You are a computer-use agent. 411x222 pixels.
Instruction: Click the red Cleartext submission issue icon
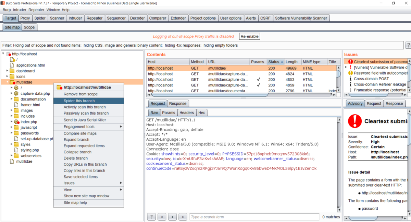pyautogui.click(x=350, y=62)
